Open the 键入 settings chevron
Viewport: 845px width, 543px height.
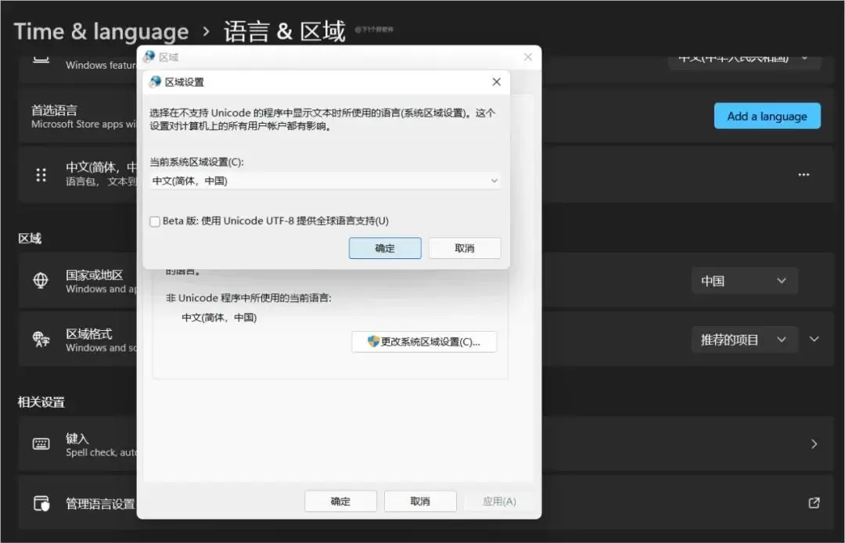pyautogui.click(x=814, y=444)
